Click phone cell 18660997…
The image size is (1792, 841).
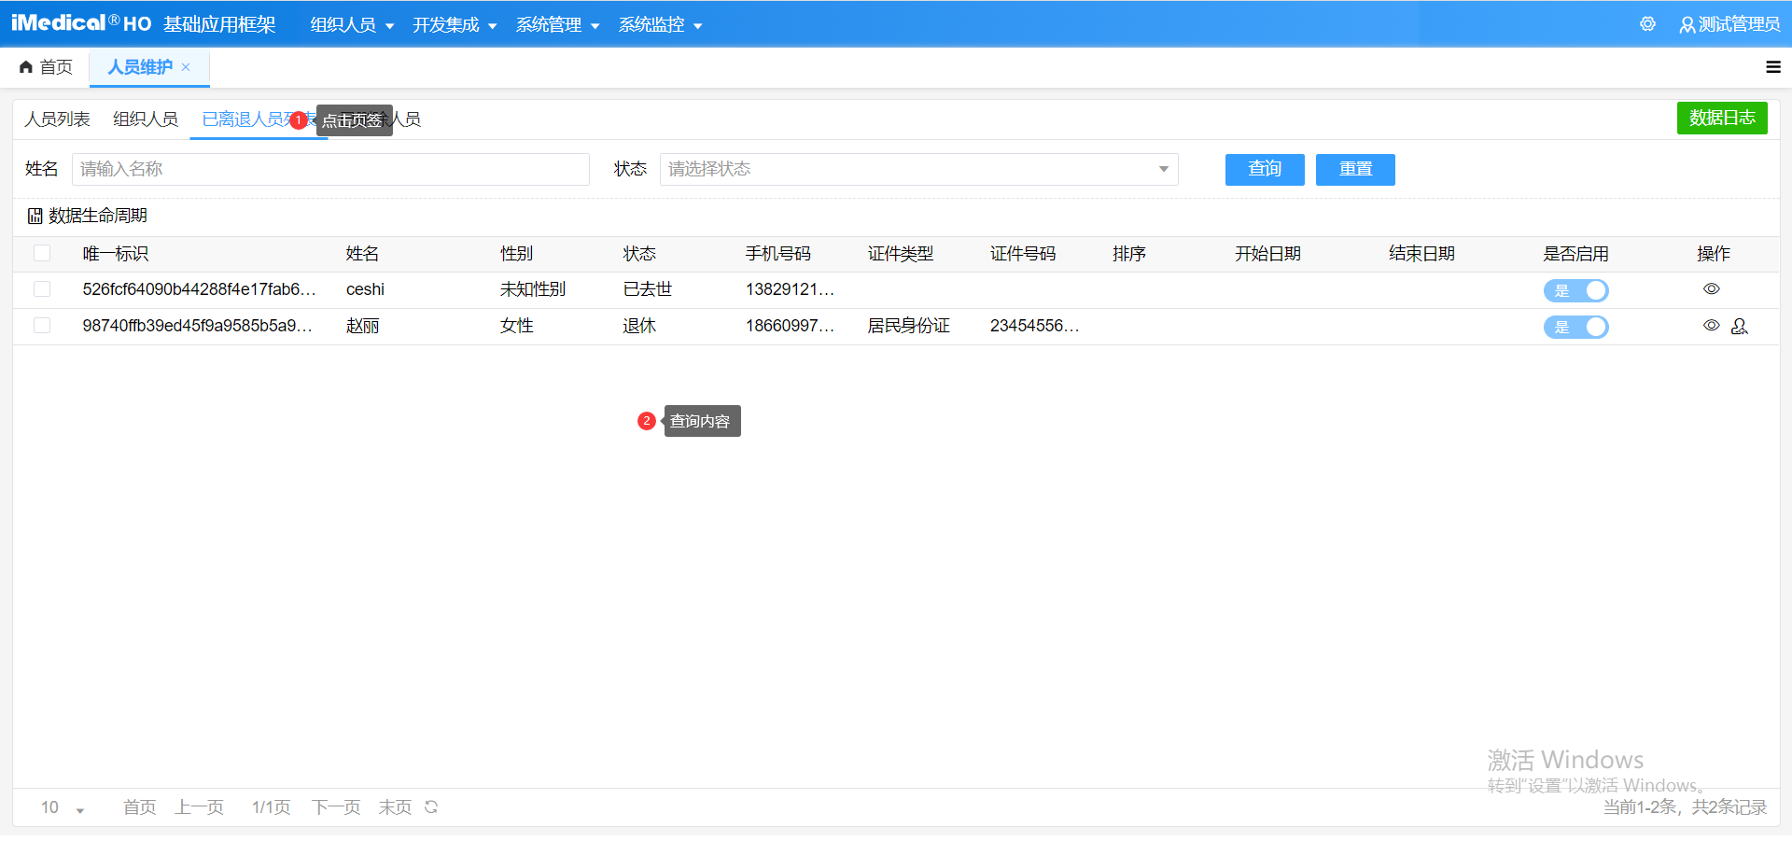pos(790,326)
